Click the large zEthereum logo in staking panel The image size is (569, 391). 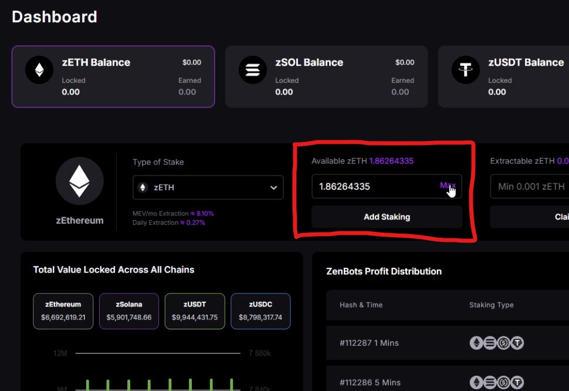pos(79,181)
